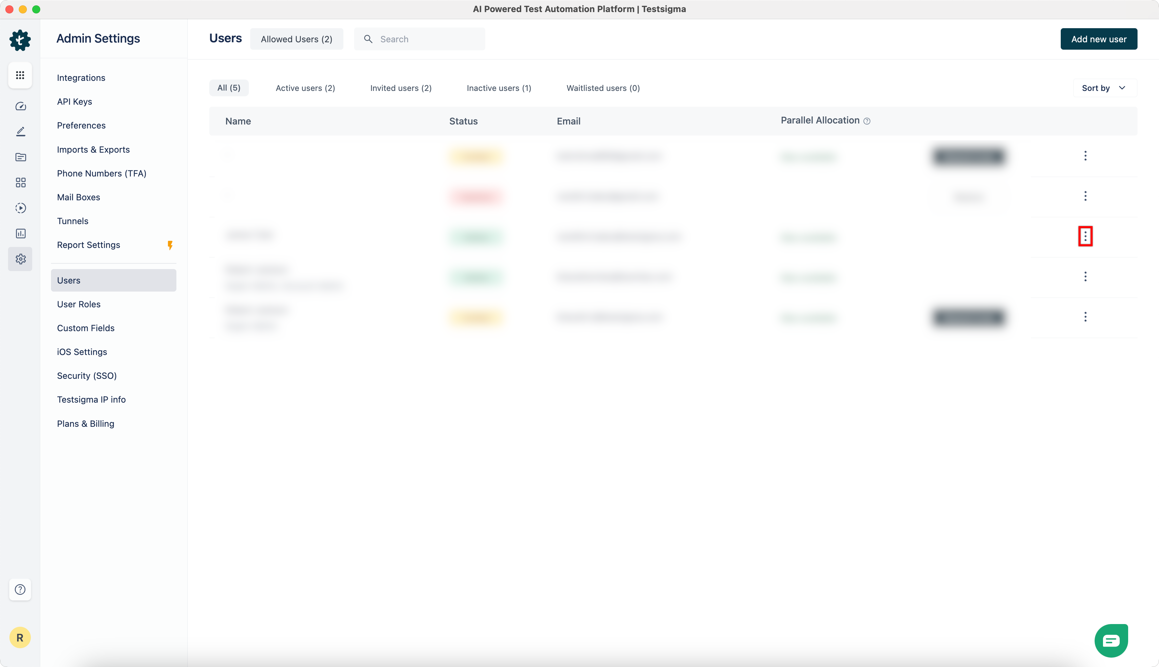The height and width of the screenshot is (667, 1159).
Task: Open Integrations in Admin Settings
Action: click(x=81, y=78)
